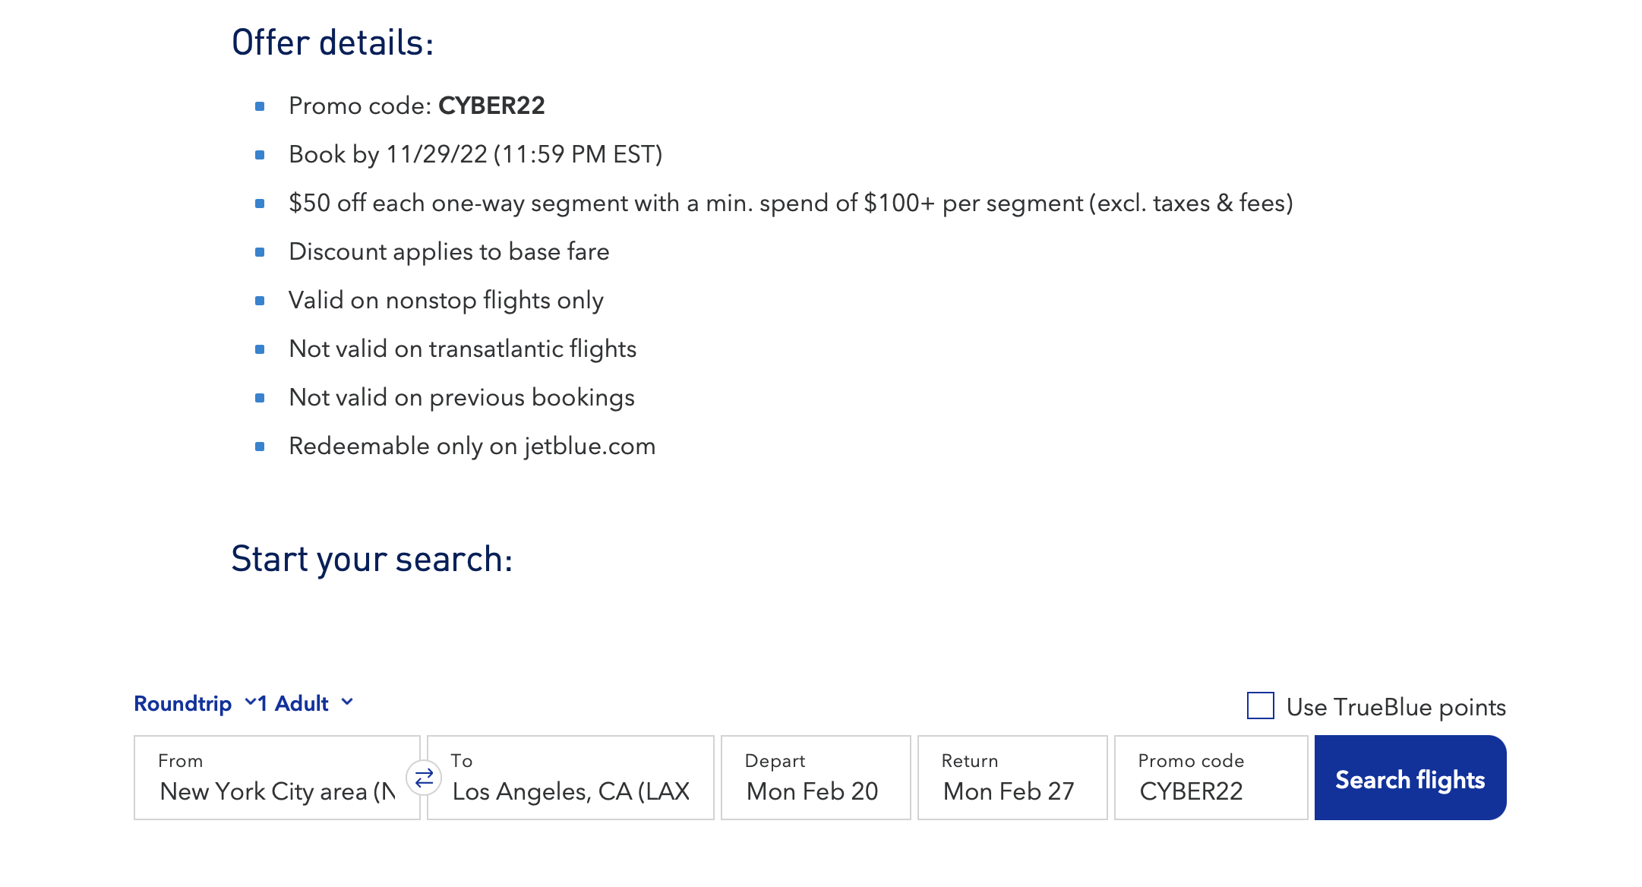
Task: Click the 'Offer details:' heading
Action: (x=333, y=43)
